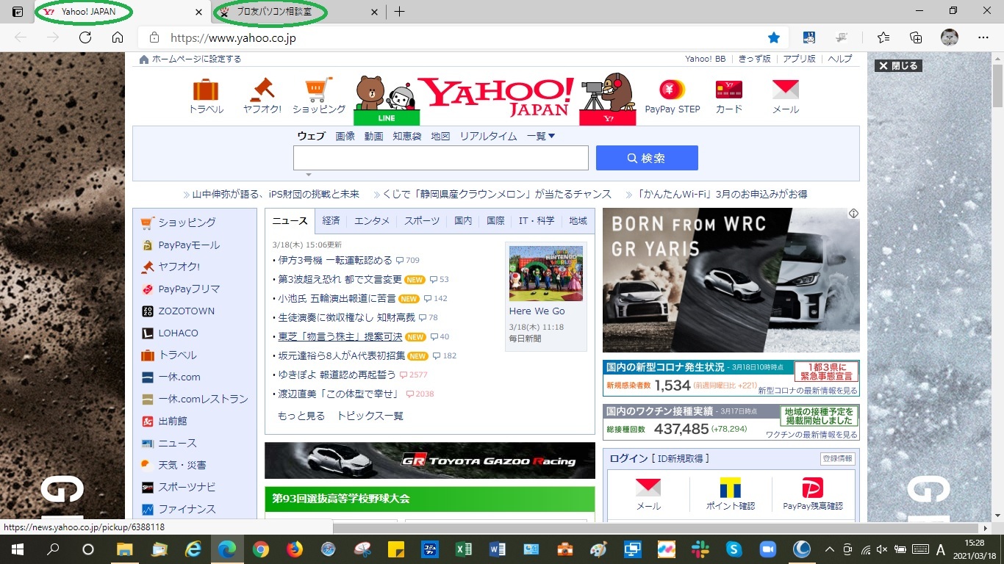Image resolution: width=1004 pixels, height=564 pixels.
Task: Click the small triangle below the search box
Action: click(x=309, y=175)
